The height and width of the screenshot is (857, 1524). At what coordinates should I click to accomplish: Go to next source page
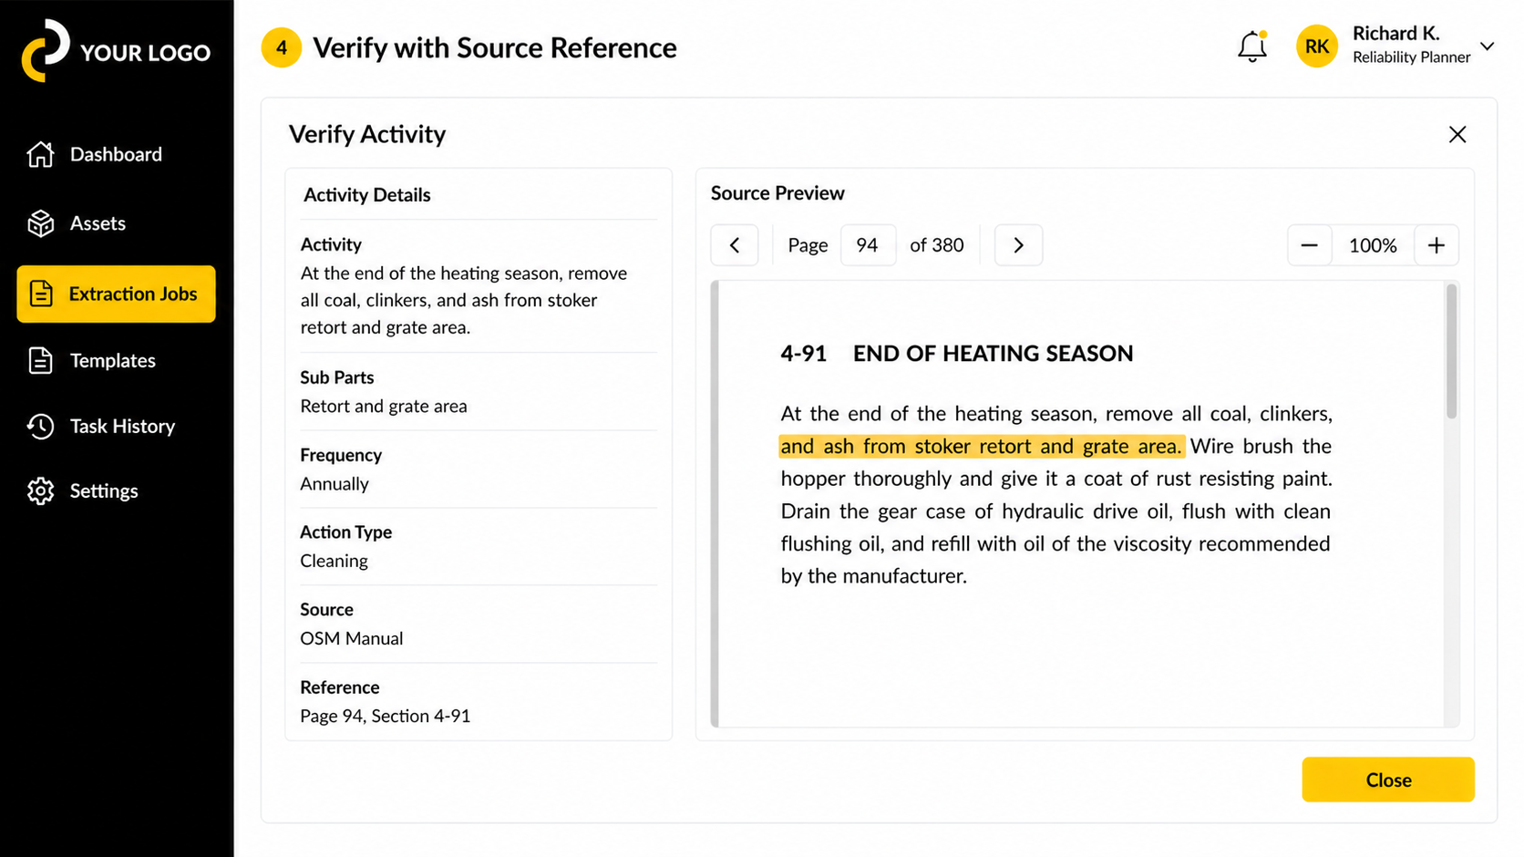[x=1018, y=245]
